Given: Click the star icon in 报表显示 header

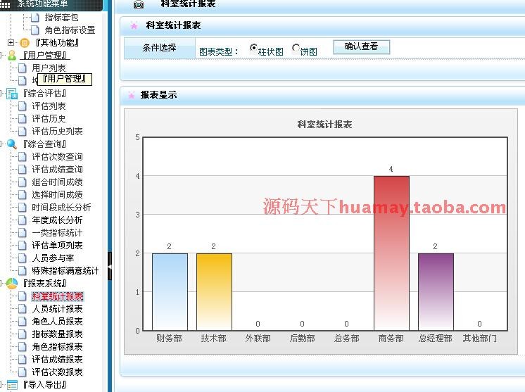Looking at the screenshot, I should click(132, 95).
